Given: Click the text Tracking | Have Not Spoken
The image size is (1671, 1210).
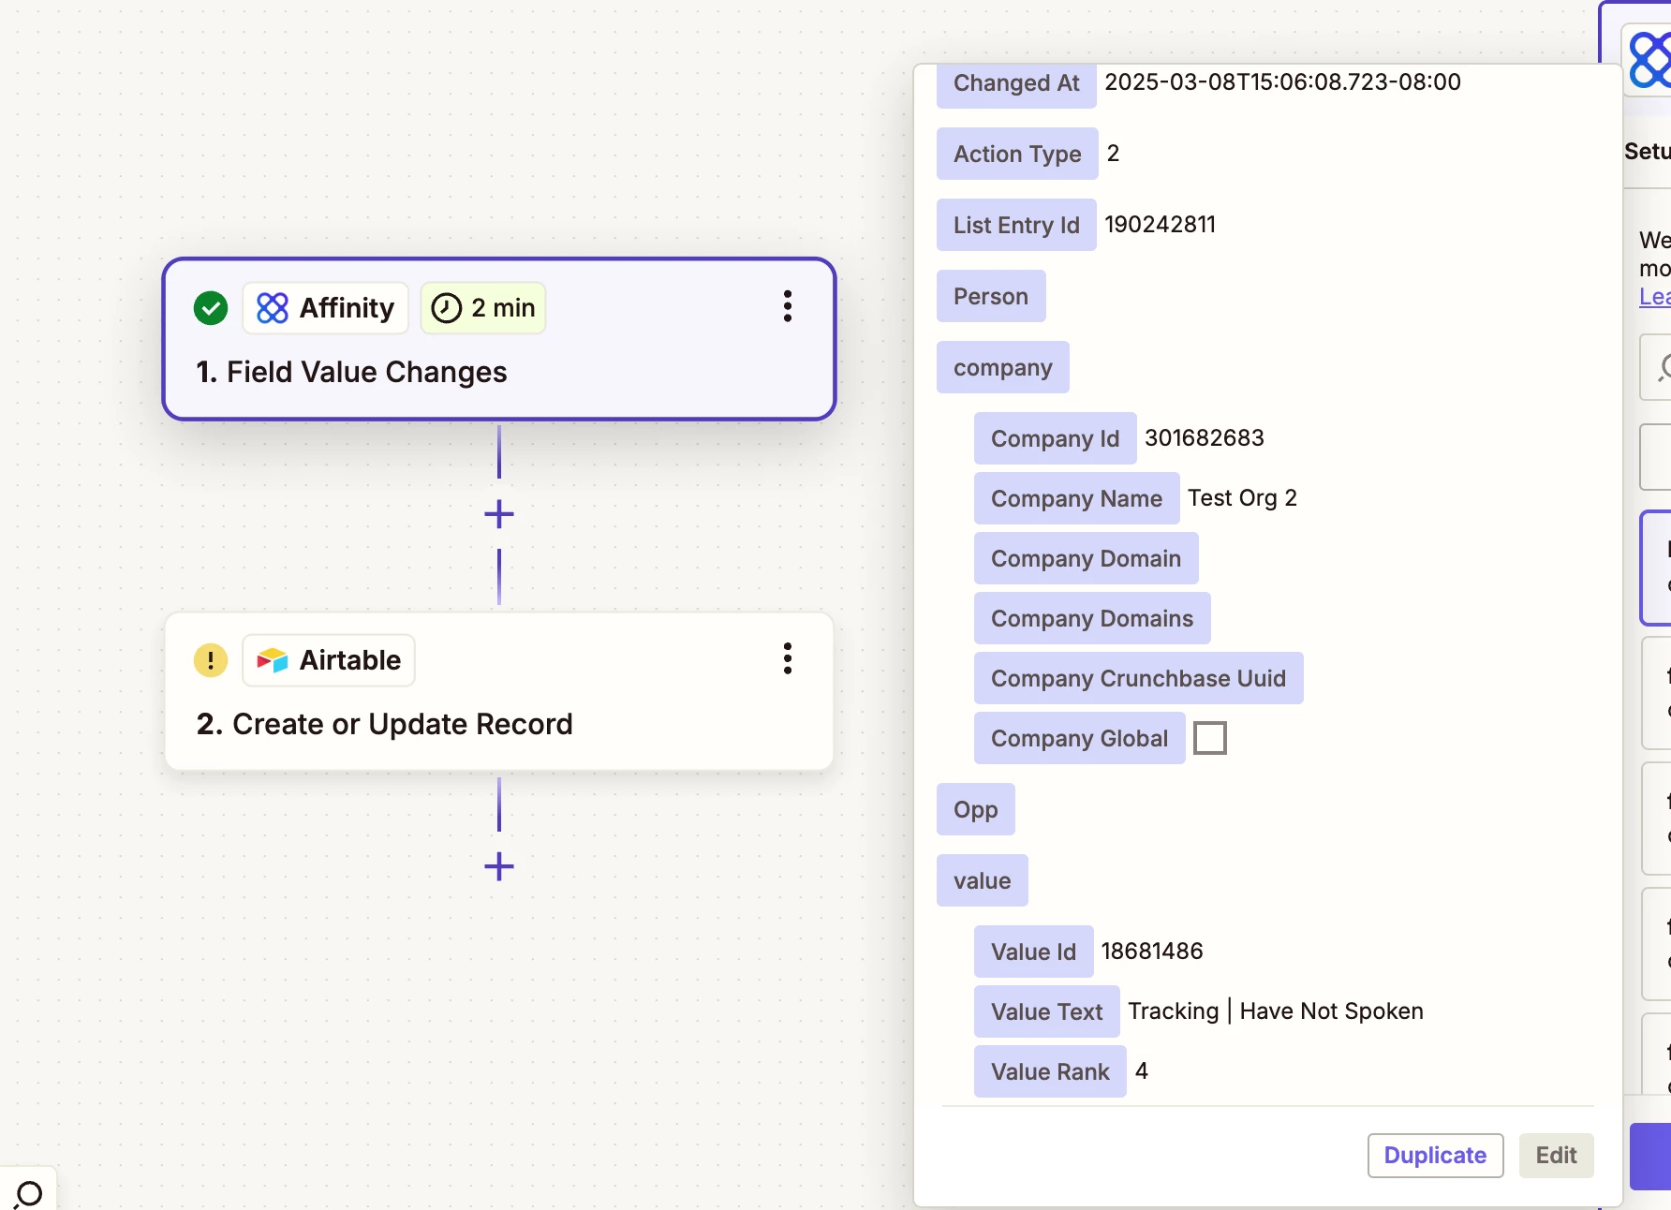Looking at the screenshot, I should (x=1276, y=1011).
